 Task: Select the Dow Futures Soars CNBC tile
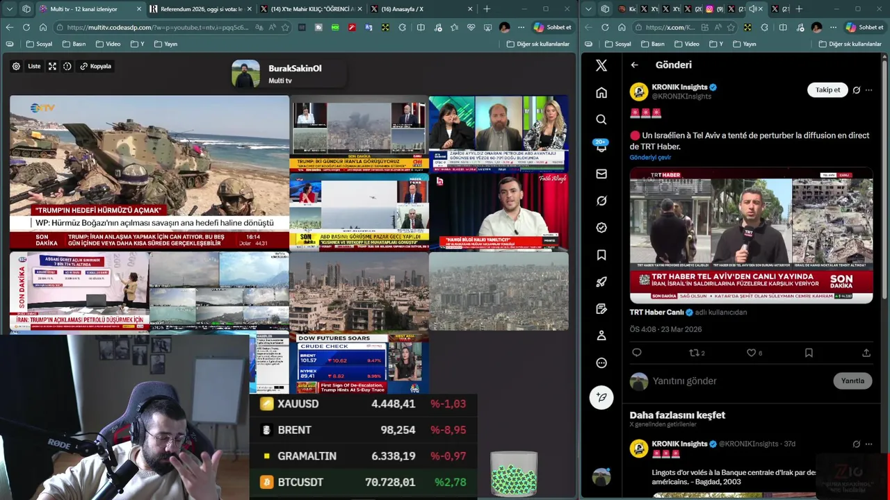point(359,364)
